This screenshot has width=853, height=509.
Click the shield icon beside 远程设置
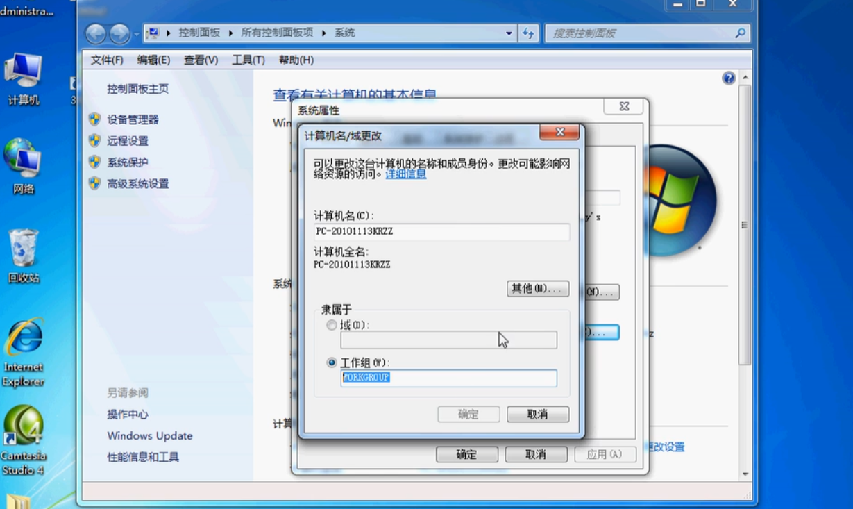pyautogui.click(x=95, y=141)
